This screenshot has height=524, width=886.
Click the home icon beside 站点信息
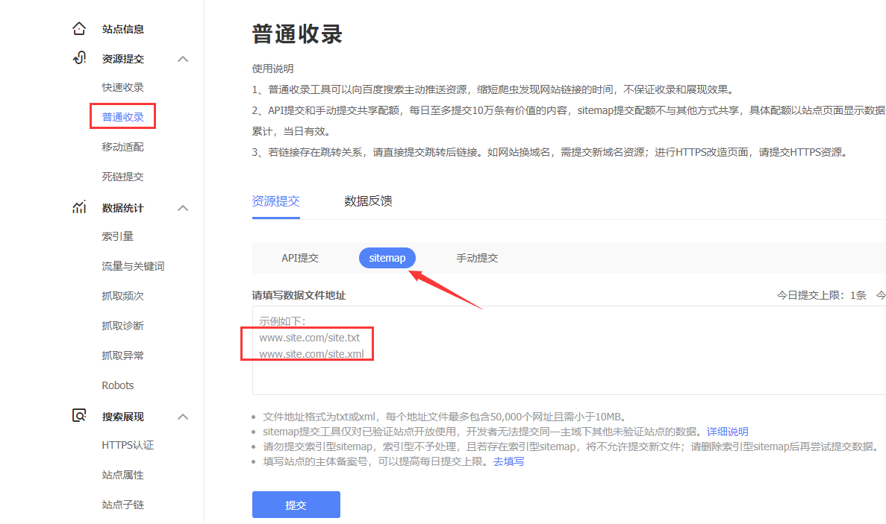click(78, 29)
